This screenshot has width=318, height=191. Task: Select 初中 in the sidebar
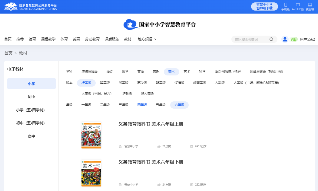[x=31, y=97]
